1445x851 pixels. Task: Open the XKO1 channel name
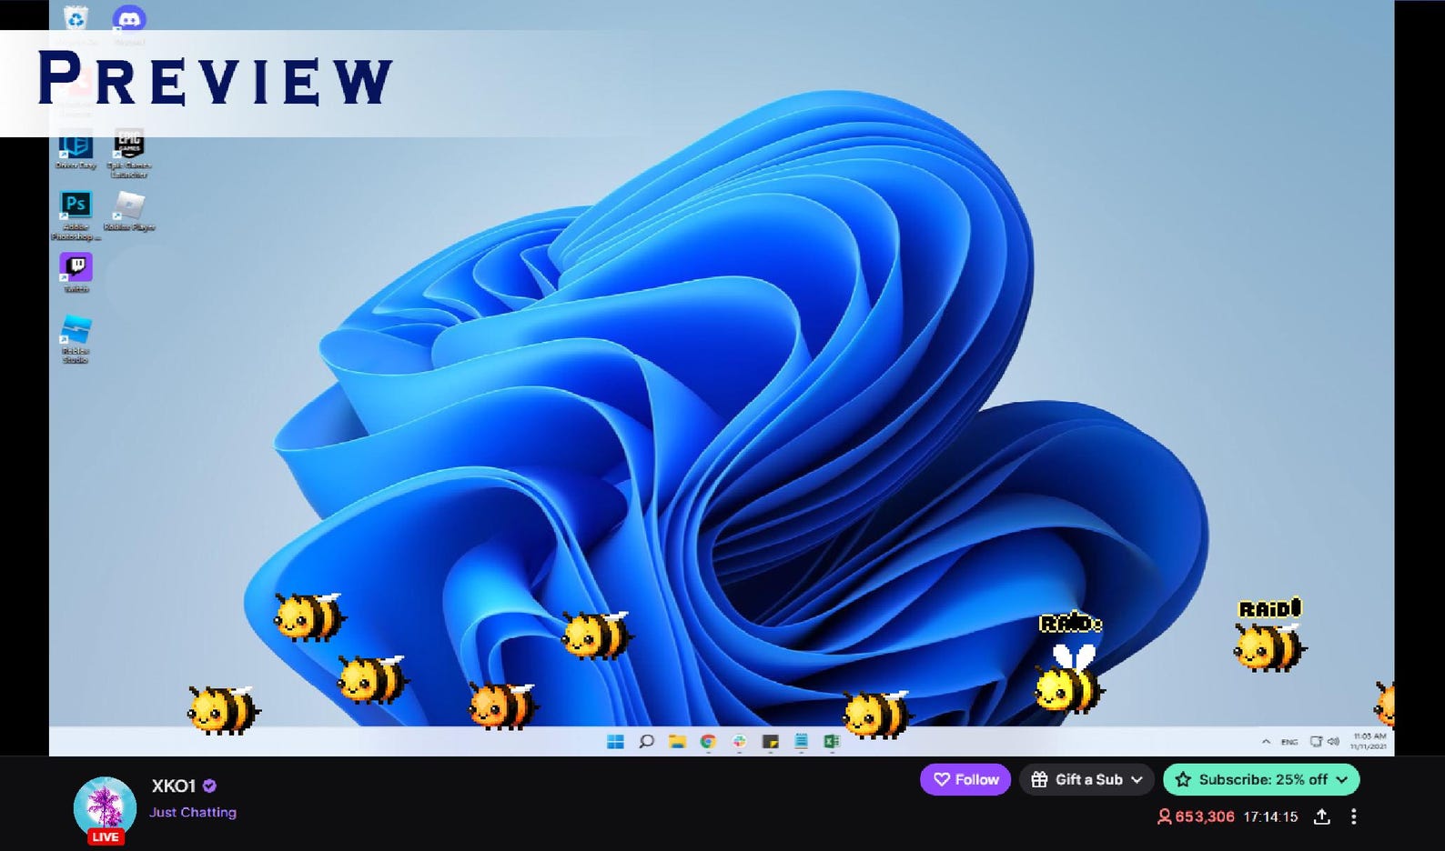[174, 786]
